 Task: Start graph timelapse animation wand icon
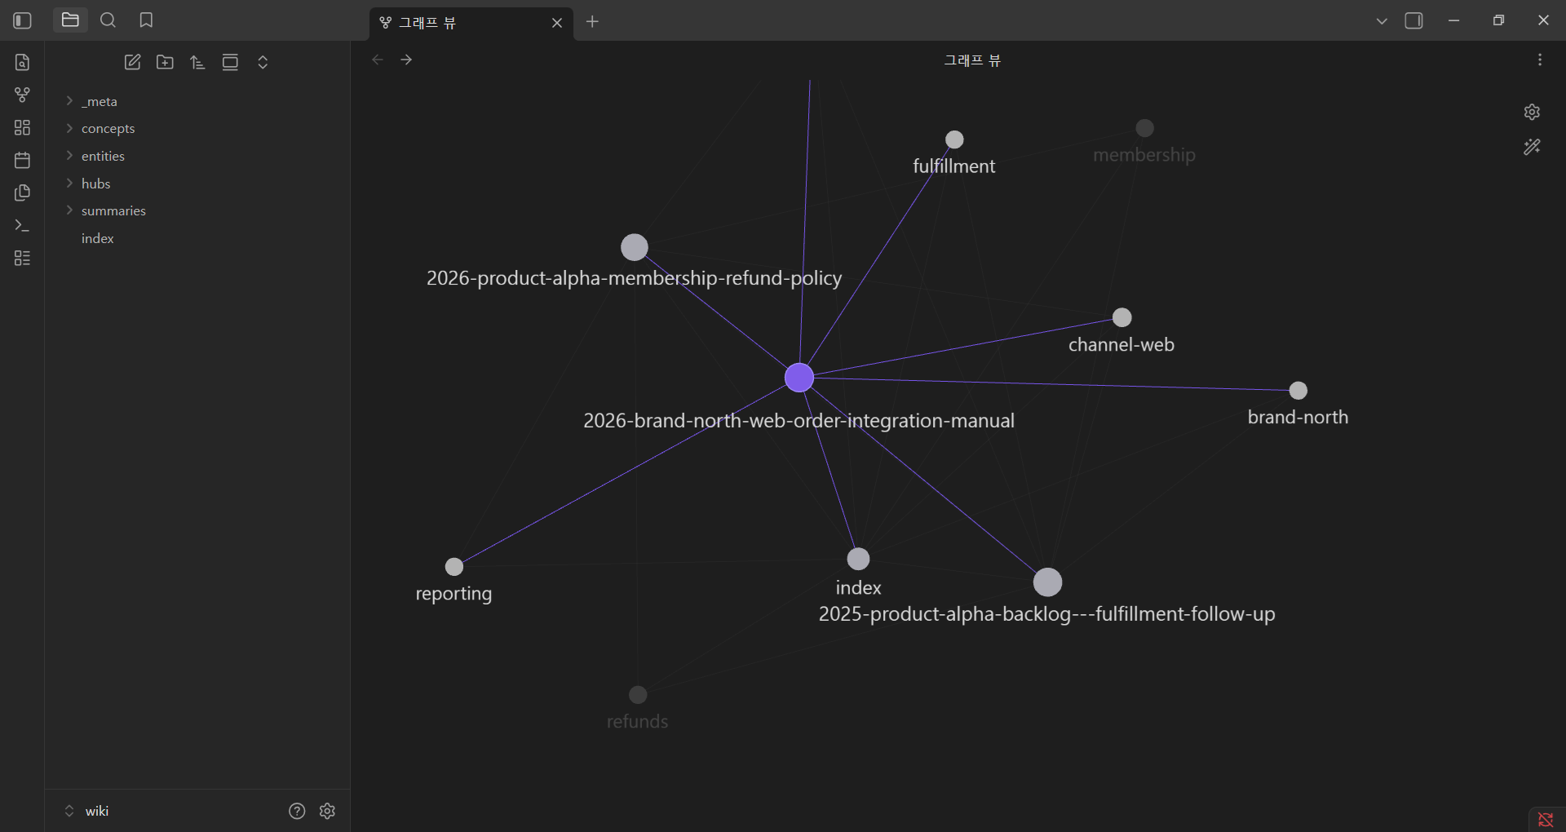click(1532, 147)
